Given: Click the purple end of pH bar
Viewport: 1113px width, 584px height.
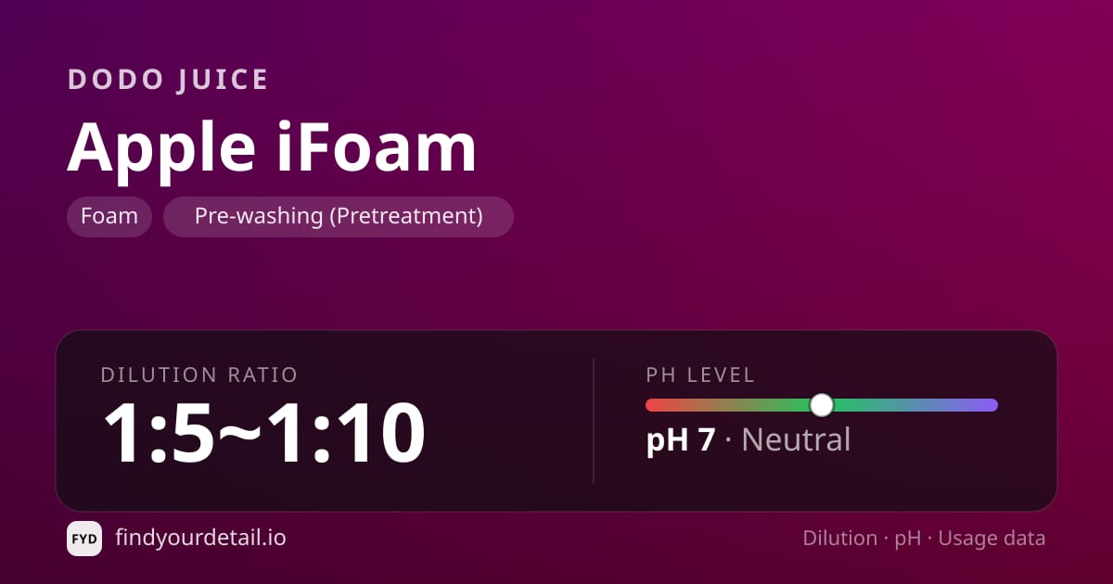Looking at the screenshot, I should coord(989,405).
